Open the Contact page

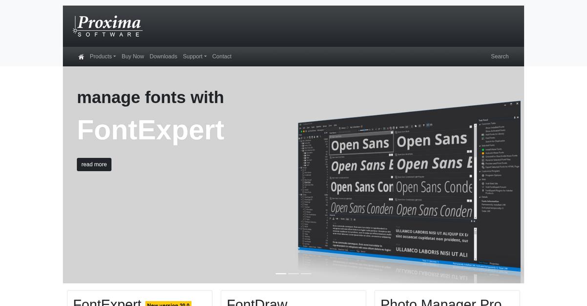click(222, 57)
